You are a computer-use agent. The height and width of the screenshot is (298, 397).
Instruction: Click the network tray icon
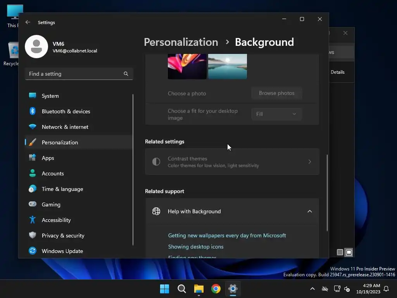pyautogui.click(x=337, y=289)
